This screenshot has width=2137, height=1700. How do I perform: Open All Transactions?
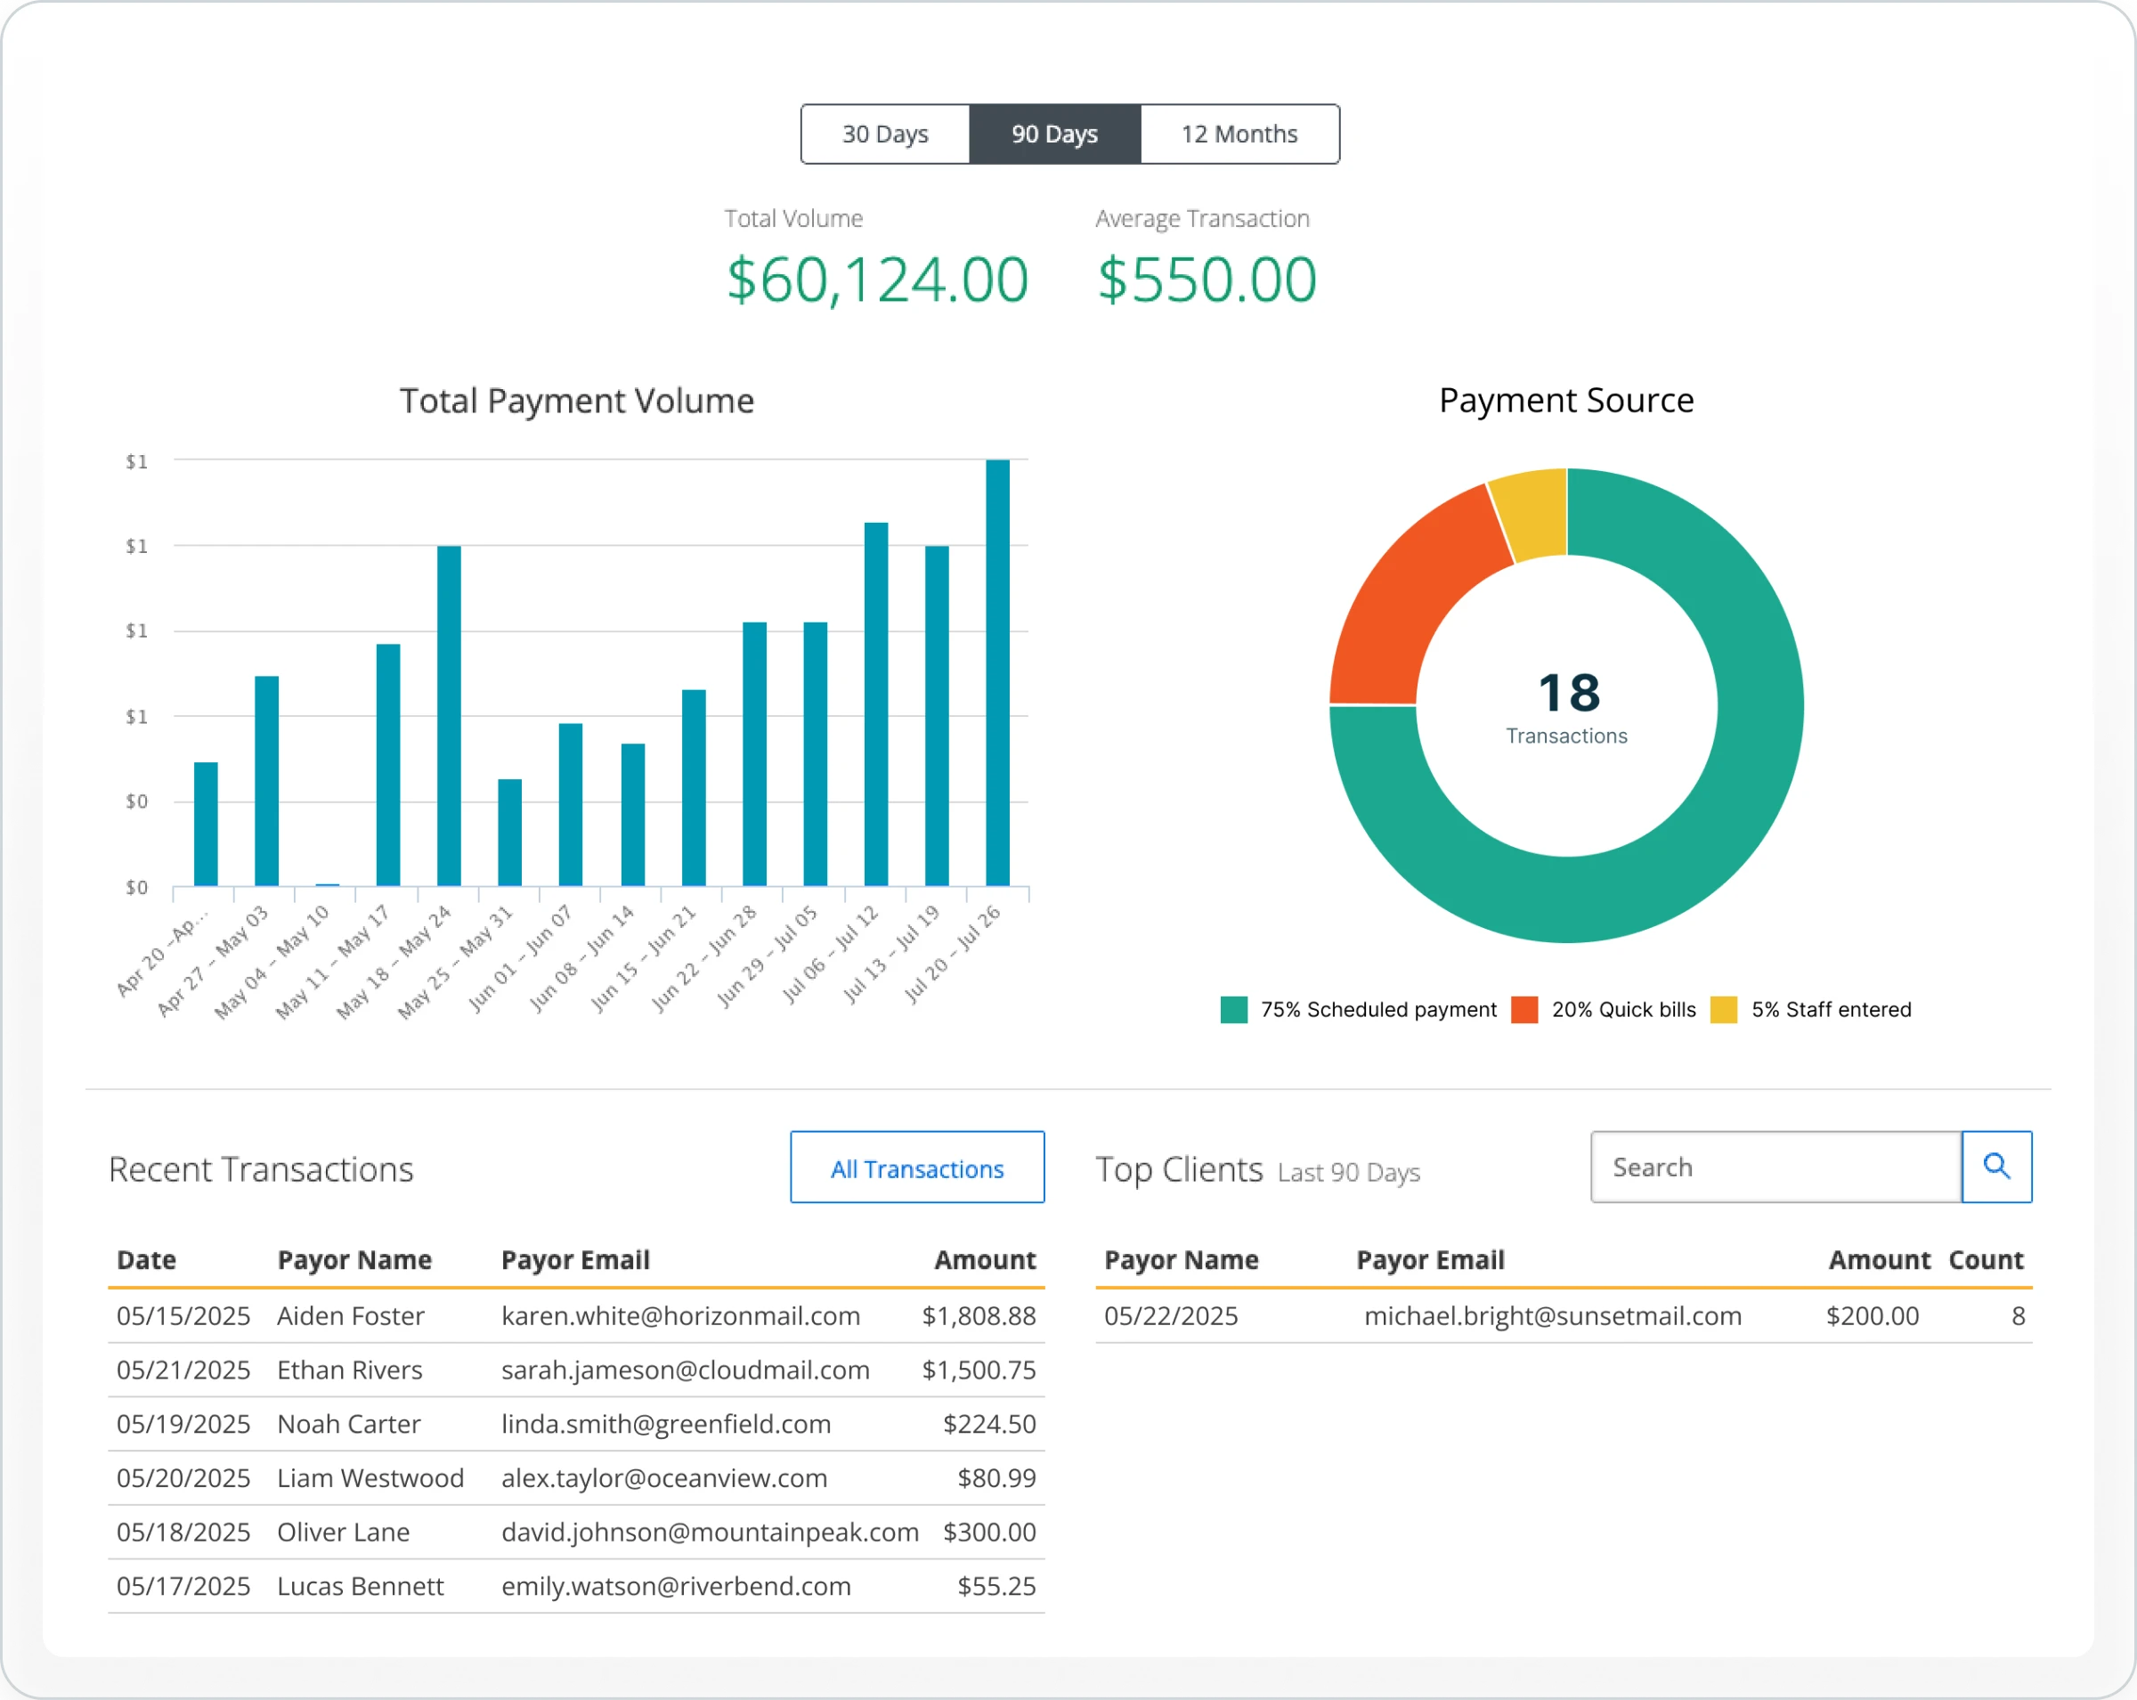tap(917, 1167)
